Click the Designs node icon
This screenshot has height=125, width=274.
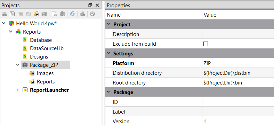(25, 56)
